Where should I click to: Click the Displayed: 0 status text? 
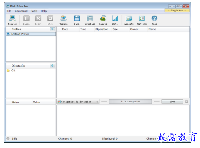click(x=110, y=139)
